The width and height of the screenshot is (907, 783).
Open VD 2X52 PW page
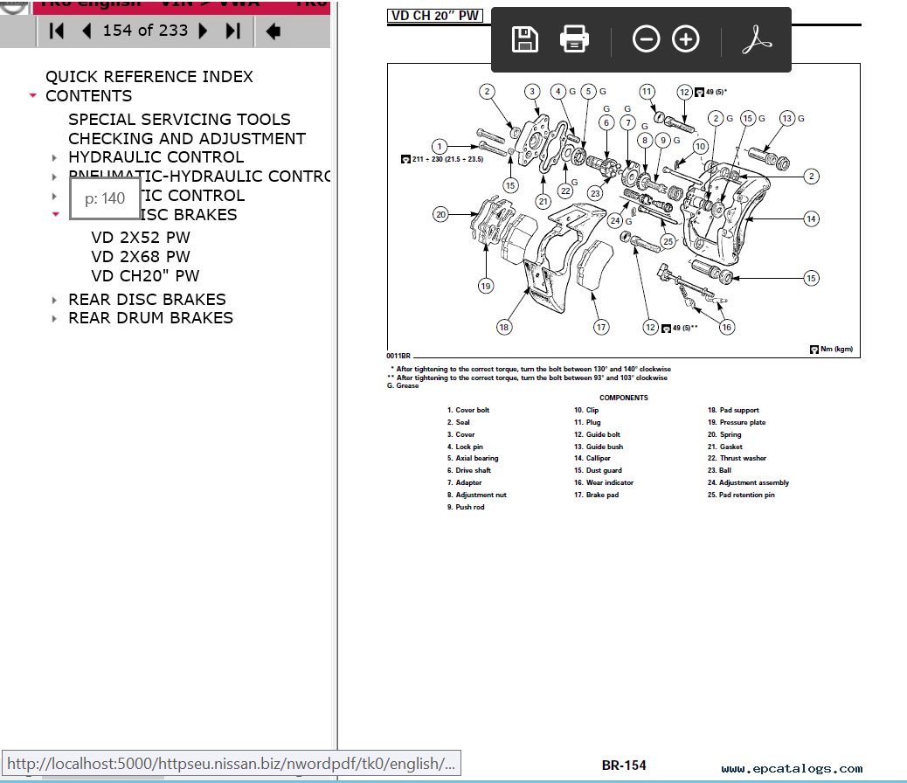tap(141, 238)
